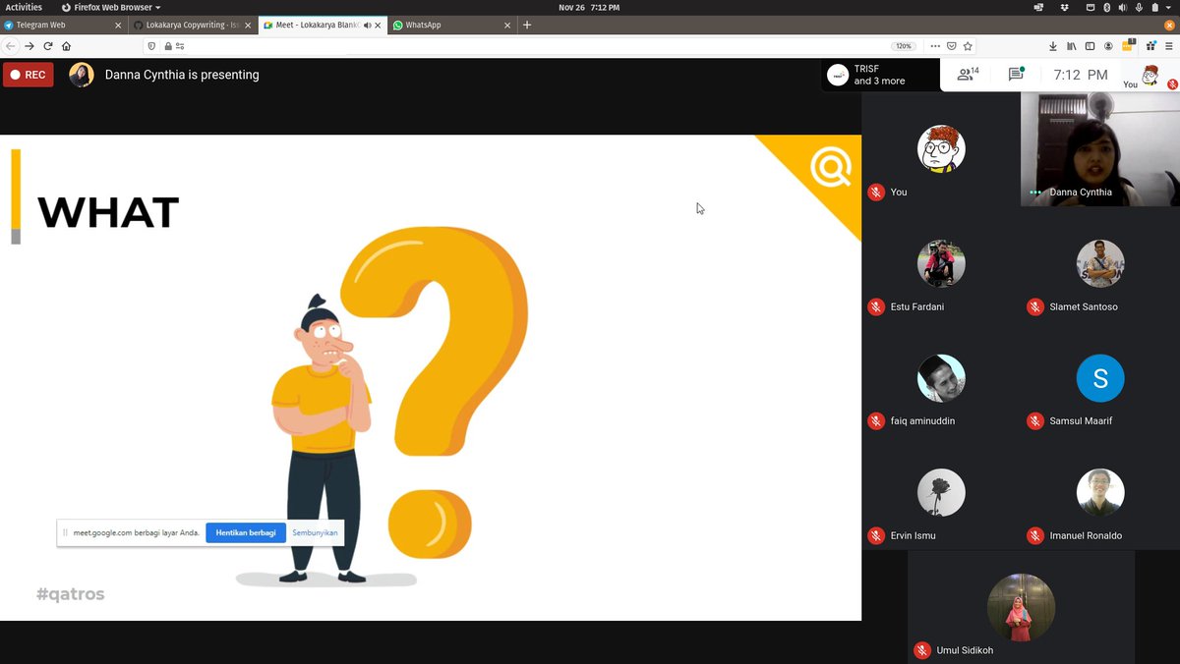This screenshot has width=1180, height=664.
Task: Open the What's New gift icon
Action: tap(1150, 46)
